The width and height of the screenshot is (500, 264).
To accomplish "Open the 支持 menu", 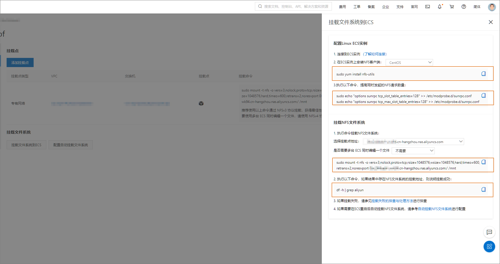I will [400, 7].
